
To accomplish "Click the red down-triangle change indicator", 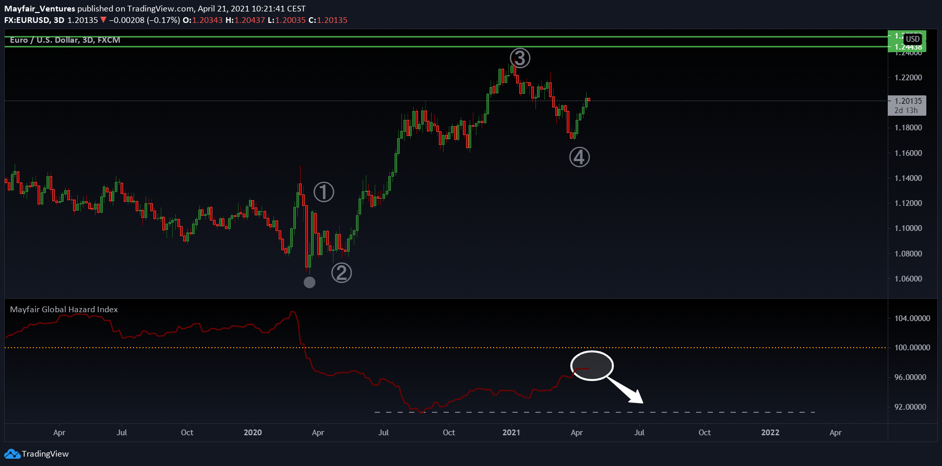I will click(x=103, y=20).
